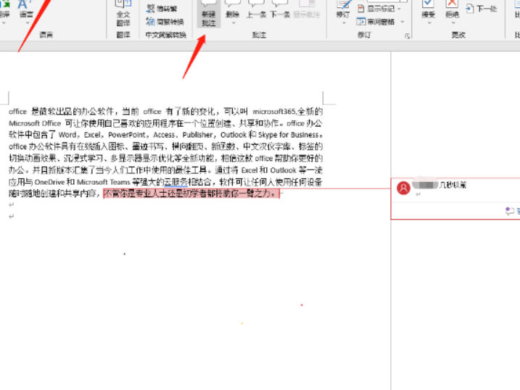This screenshot has width=520, height=390.
Task: Click the word 'Outlook' after Excel 和
Action: point(283,170)
